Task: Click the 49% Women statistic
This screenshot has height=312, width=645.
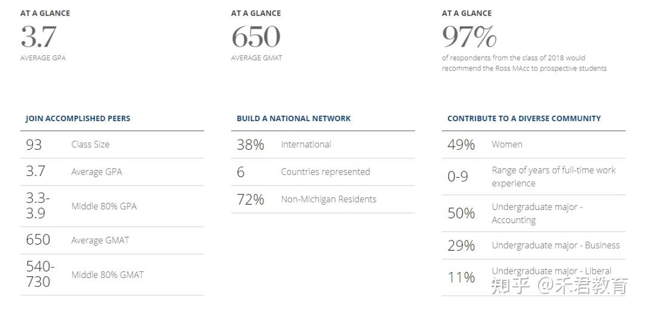Action: point(461,144)
